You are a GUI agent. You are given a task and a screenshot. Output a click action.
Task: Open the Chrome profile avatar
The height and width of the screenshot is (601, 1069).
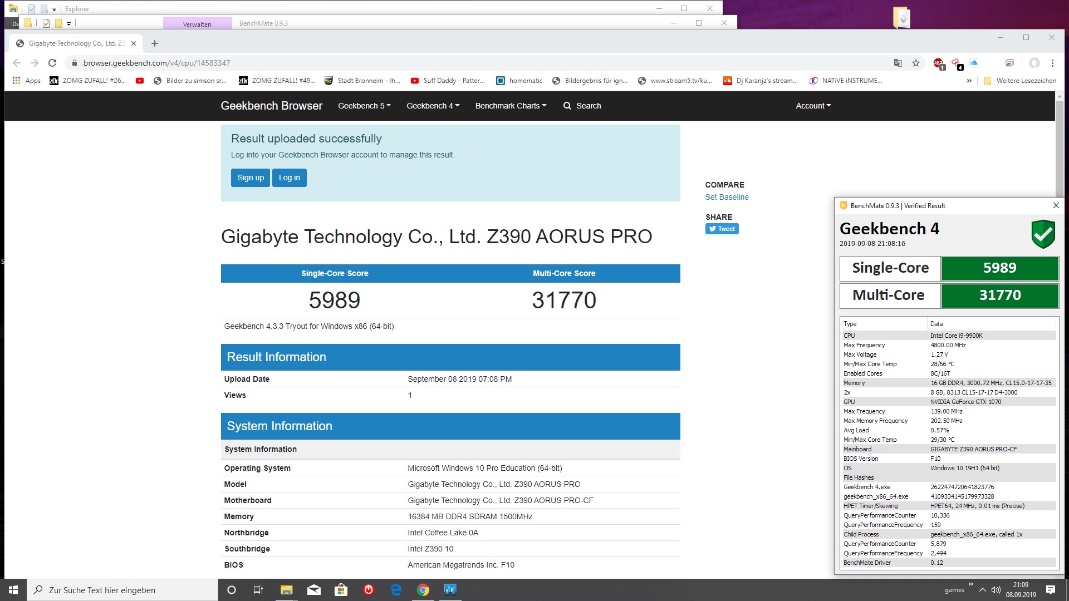coord(1034,63)
